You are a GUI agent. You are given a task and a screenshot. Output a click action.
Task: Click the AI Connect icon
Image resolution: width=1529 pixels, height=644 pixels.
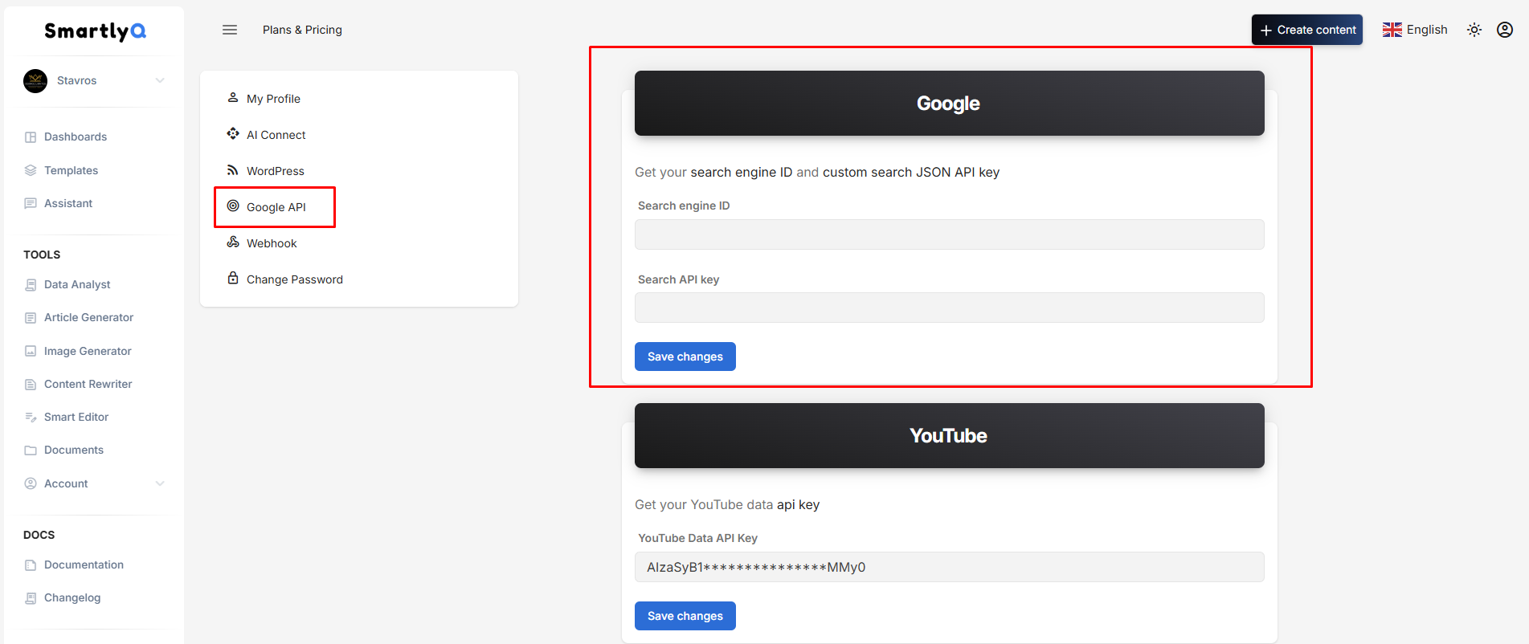pos(233,134)
